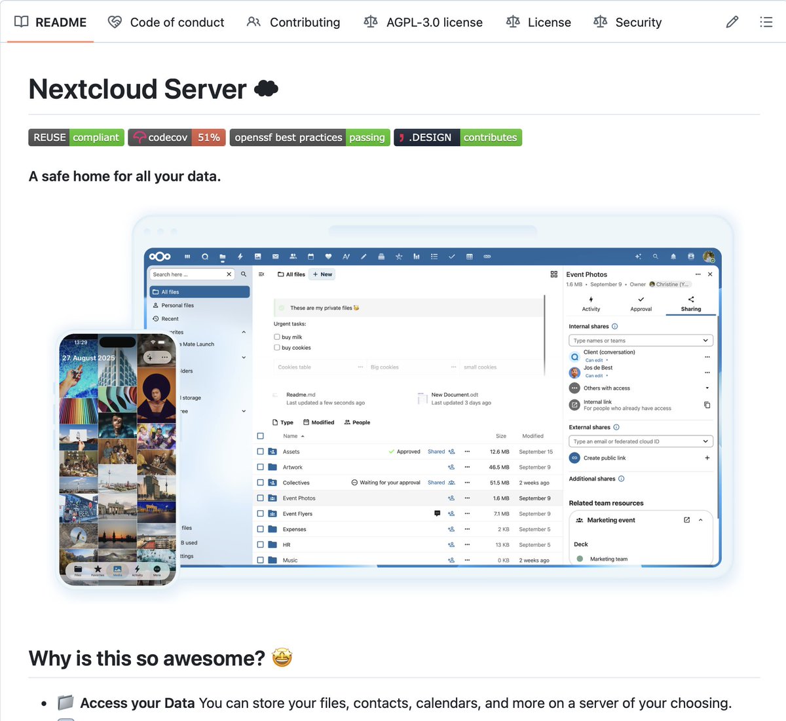The image size is (786, 721).
Task: Click the REUSE compliant badge
Action: coord(76,138)
